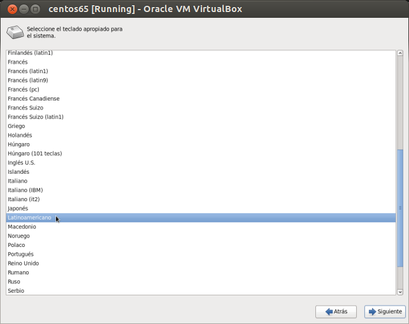The height and width of the screenshot is (324, 409).
Task: Select Islandés keyboard
Action: click(x=201, y=172)
